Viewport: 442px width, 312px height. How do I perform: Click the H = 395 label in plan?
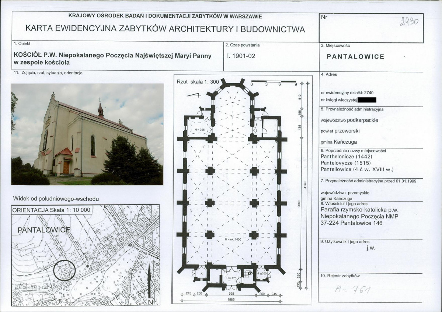(x=200, y=130)
